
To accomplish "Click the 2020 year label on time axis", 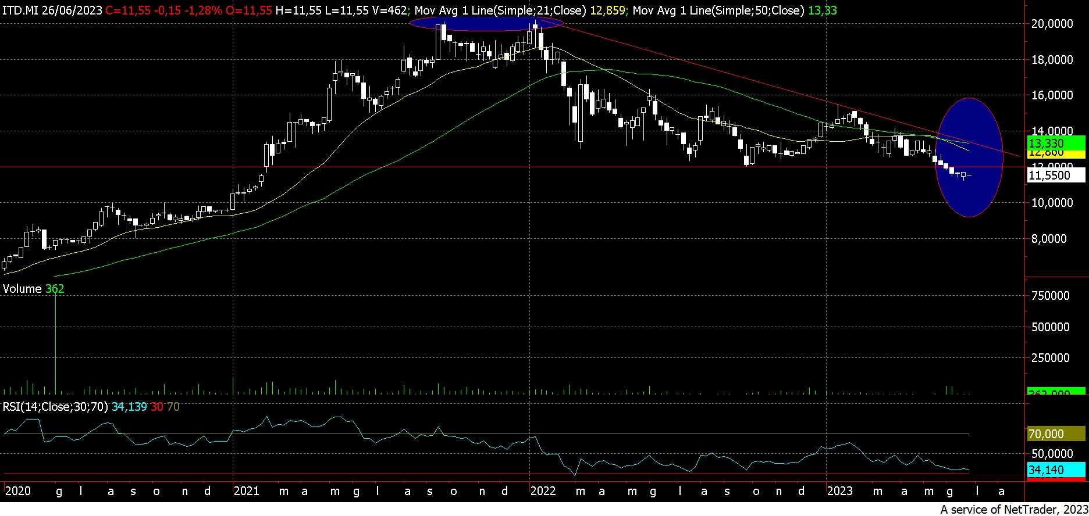I will [17, 492].
